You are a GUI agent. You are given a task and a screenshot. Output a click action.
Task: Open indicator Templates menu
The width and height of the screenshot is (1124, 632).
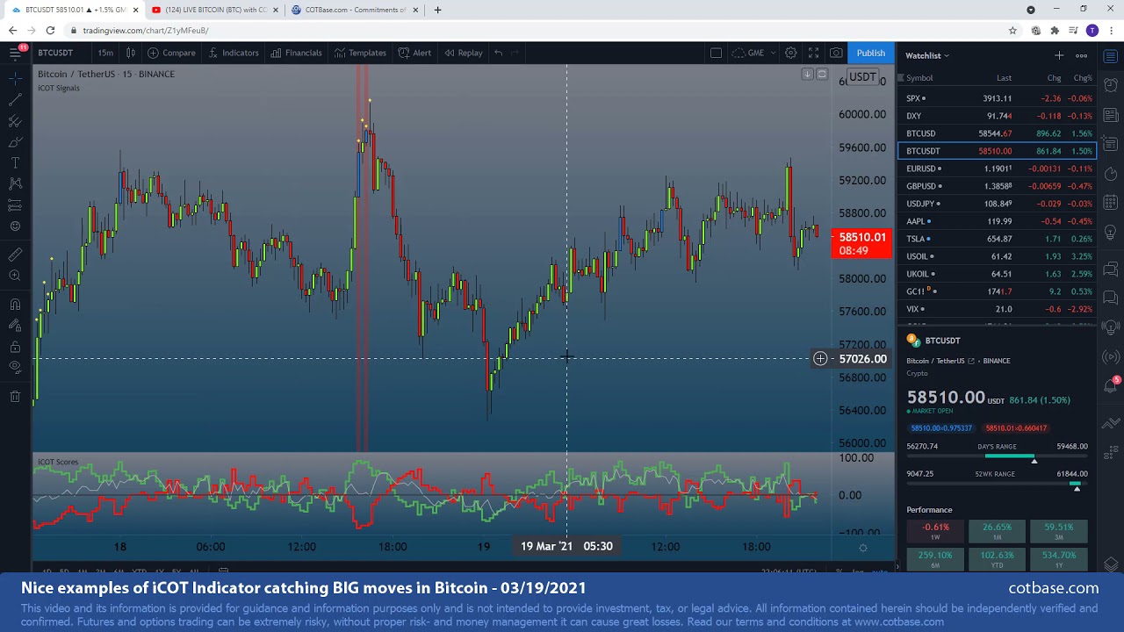click(x=360, y=53)
